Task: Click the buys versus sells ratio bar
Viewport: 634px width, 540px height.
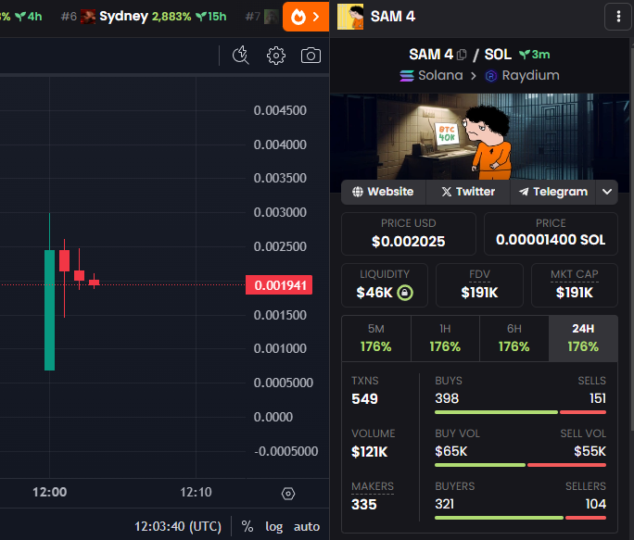Action: pos(520,412)
